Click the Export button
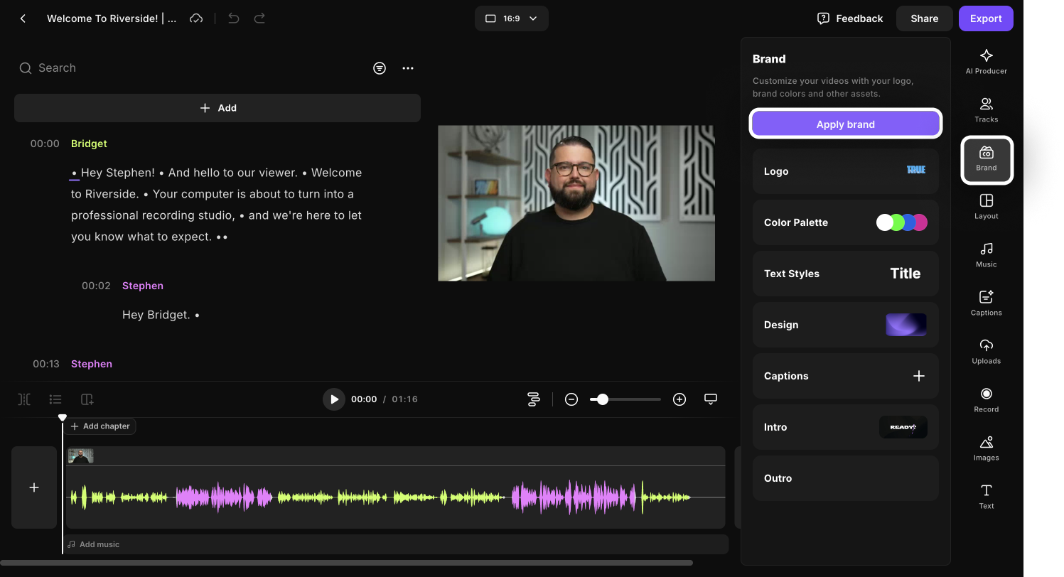This screenshot has height=577, width=1064. tap(985, 18)
